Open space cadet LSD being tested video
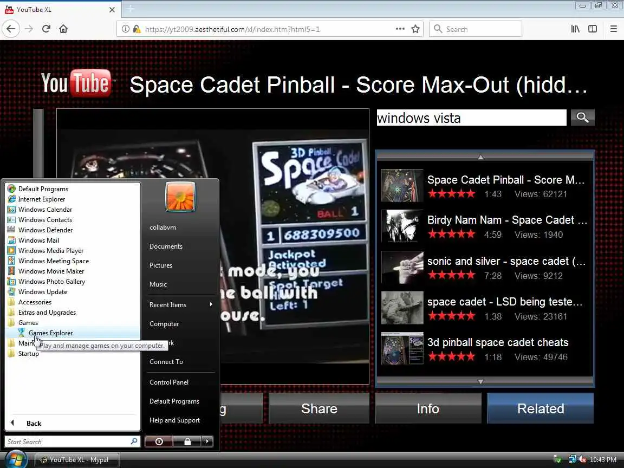 click(484, 308)
